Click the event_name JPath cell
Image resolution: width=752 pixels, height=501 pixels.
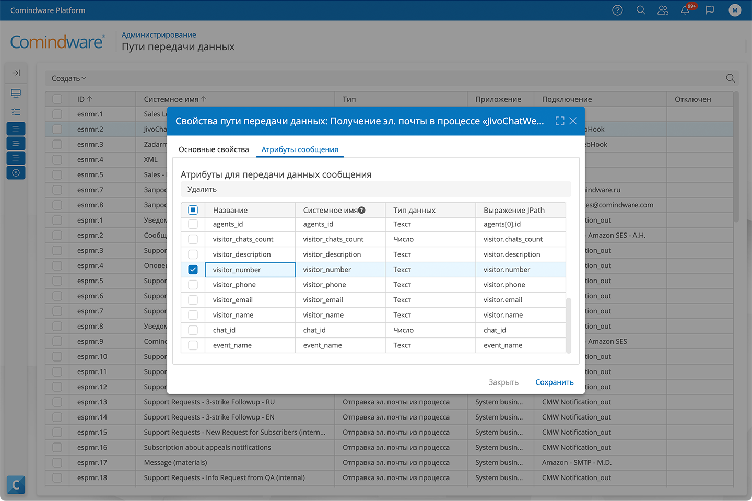521,345
